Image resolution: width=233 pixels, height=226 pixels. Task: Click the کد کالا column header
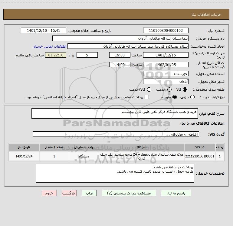pos(200,147)
